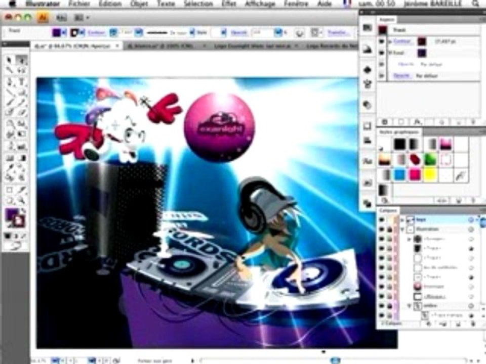
Task: Open the Fichier menu
Action: [x=79, y=4]
